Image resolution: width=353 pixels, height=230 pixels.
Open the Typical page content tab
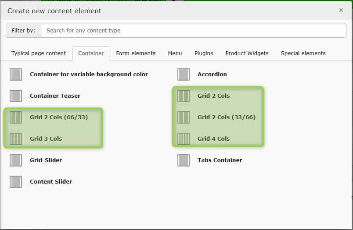(39, 53)
